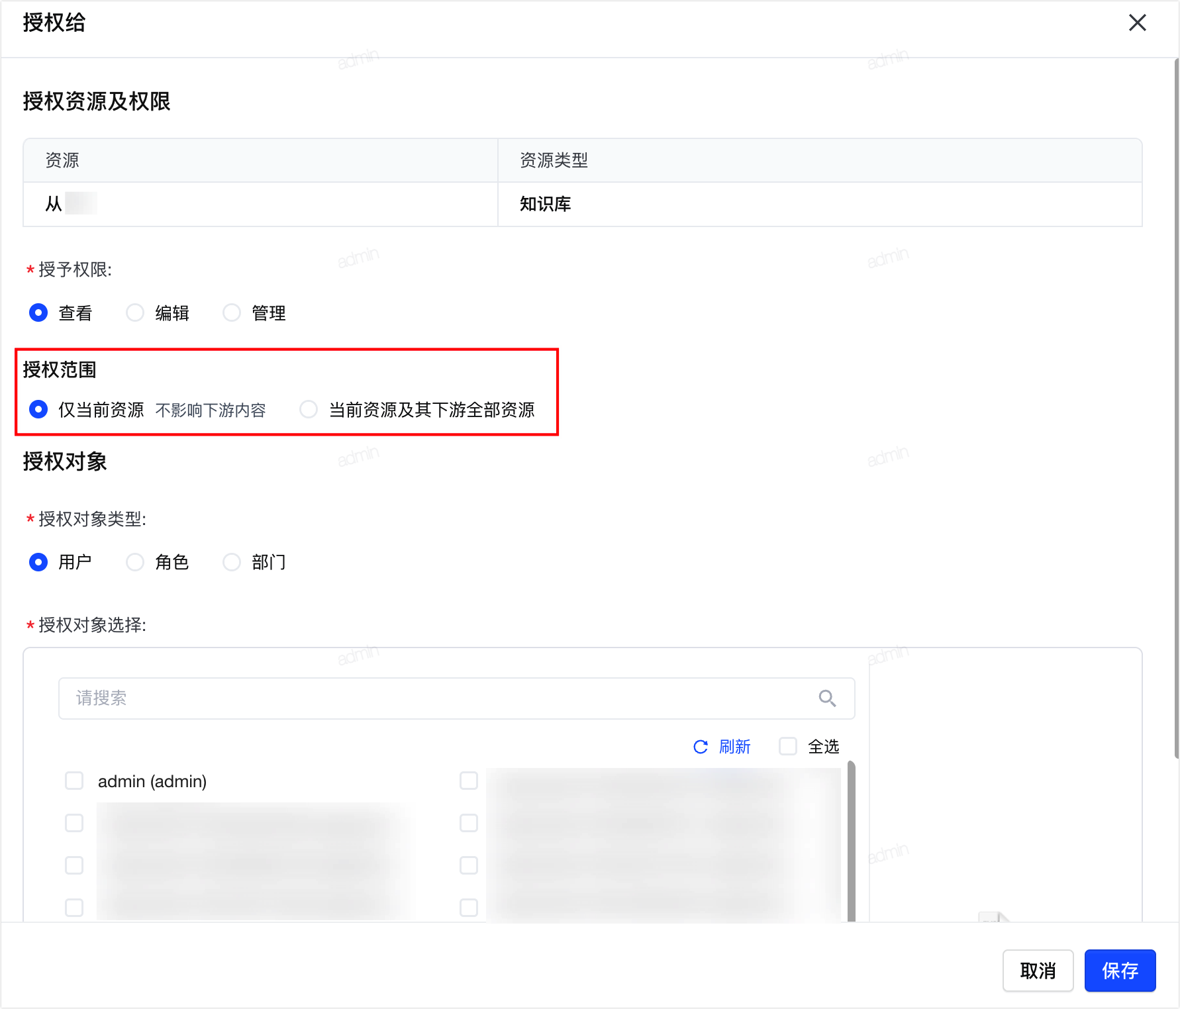1180x1009 pixels.
Task: Select the 编辑 permission radio button
Action: 135,312
